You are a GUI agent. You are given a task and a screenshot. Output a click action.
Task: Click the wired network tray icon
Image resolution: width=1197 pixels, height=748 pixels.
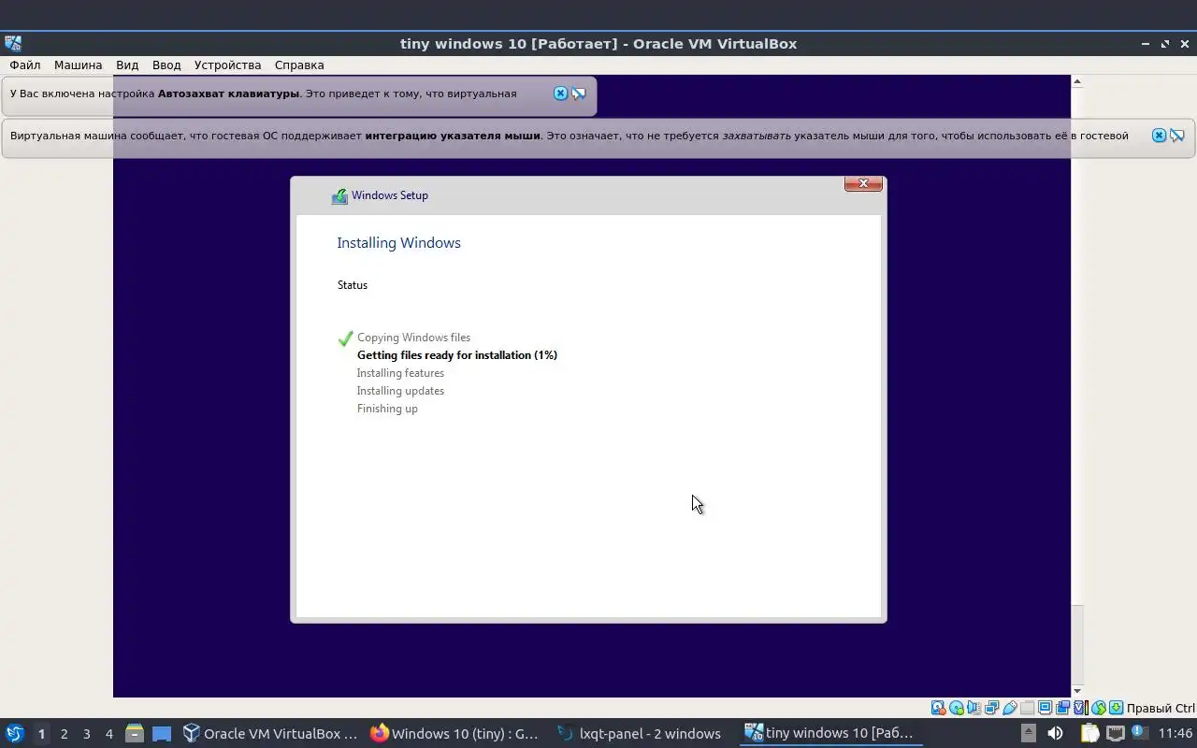point(1116,733)
